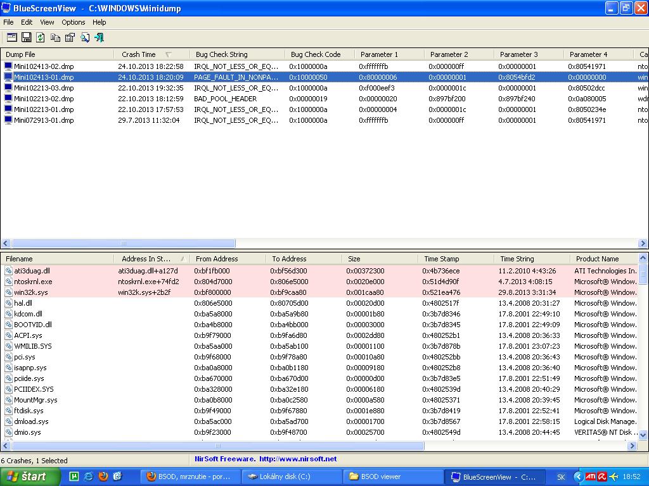
Task: Select the ati3duag.dll driver row
Action: pyautogui.click(x=32, y=271)
